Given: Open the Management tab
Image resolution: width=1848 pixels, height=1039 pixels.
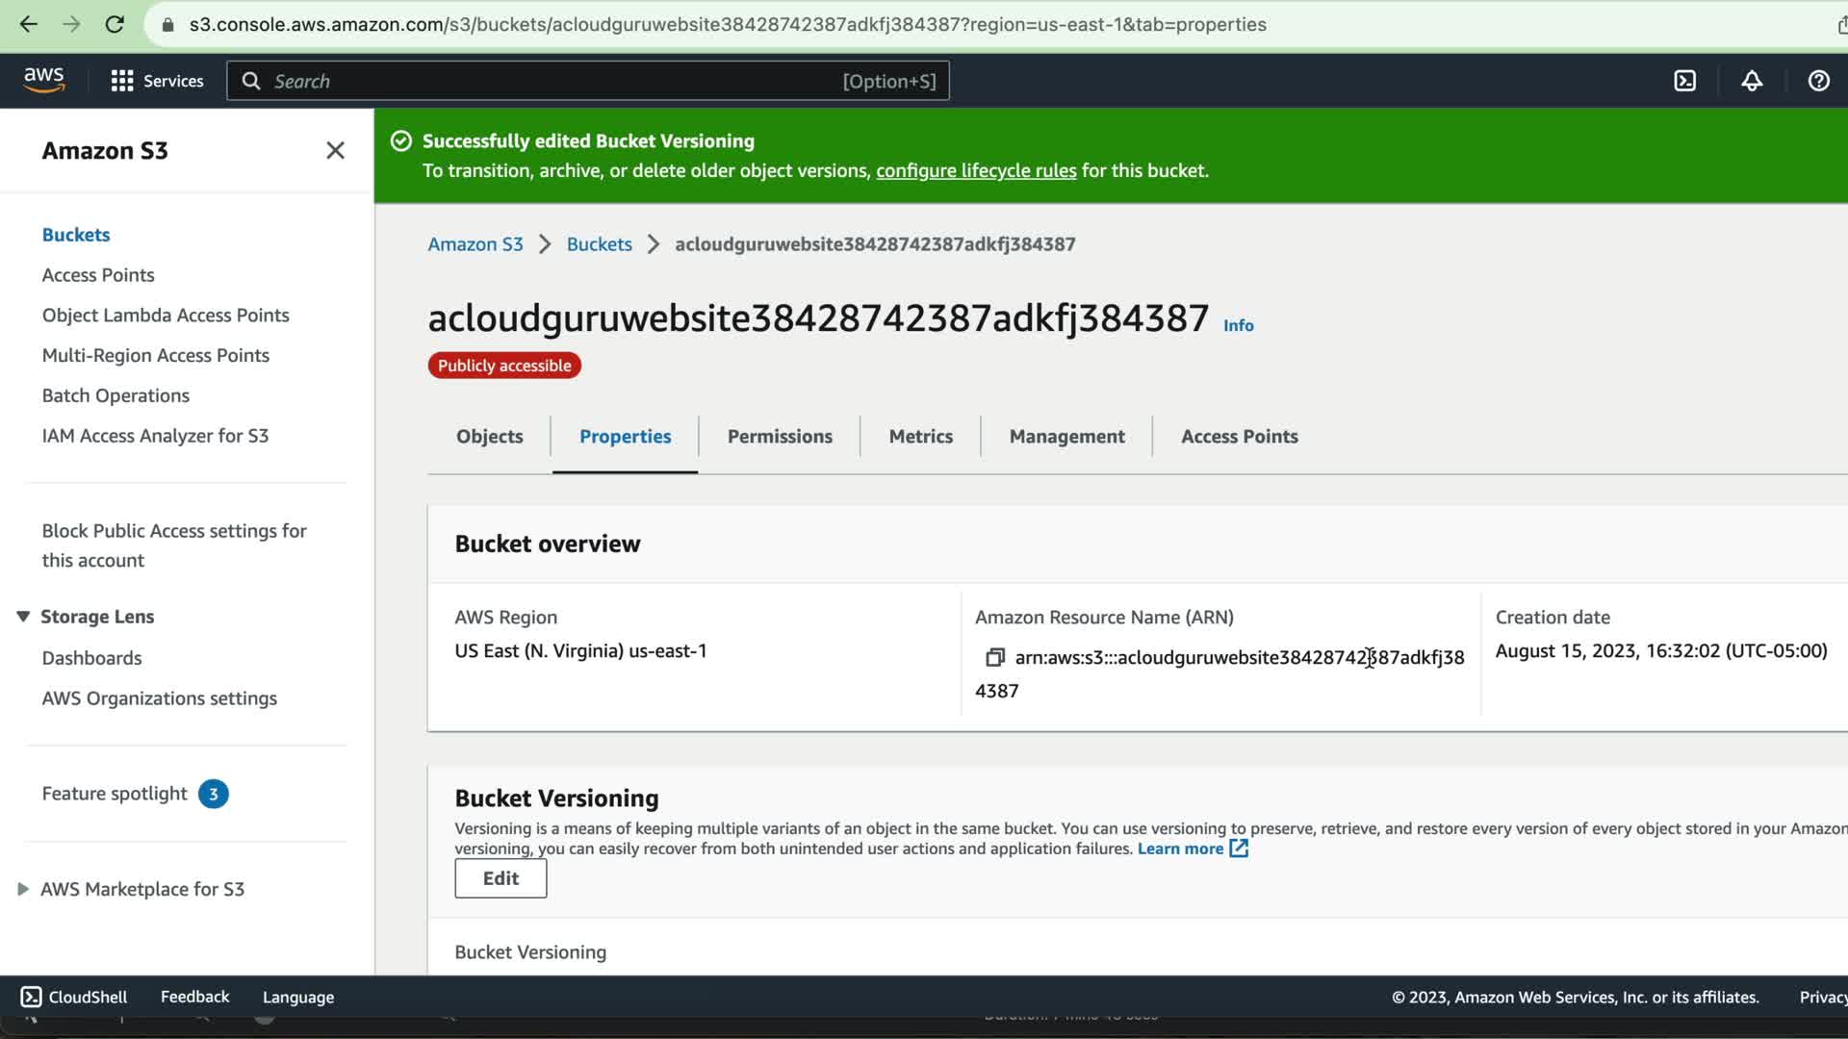Looking at the screenshot, I should [x=1066, y=437].
